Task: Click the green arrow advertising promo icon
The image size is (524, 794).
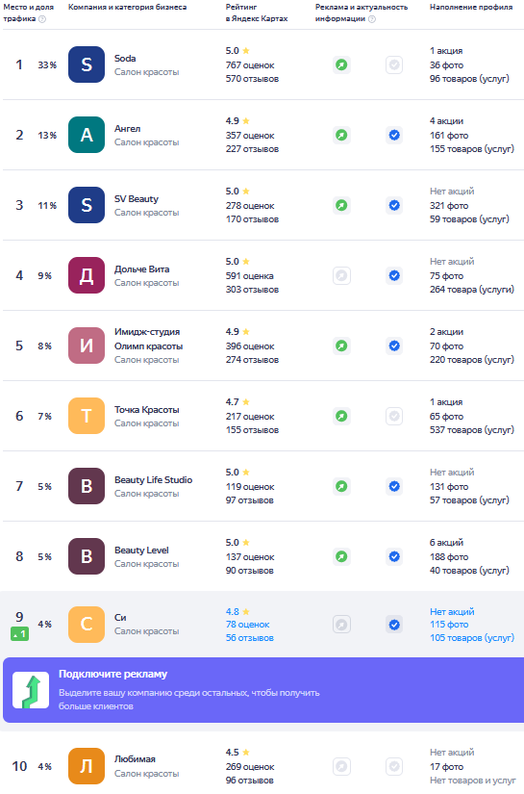Action: click(x=31, y=690)
